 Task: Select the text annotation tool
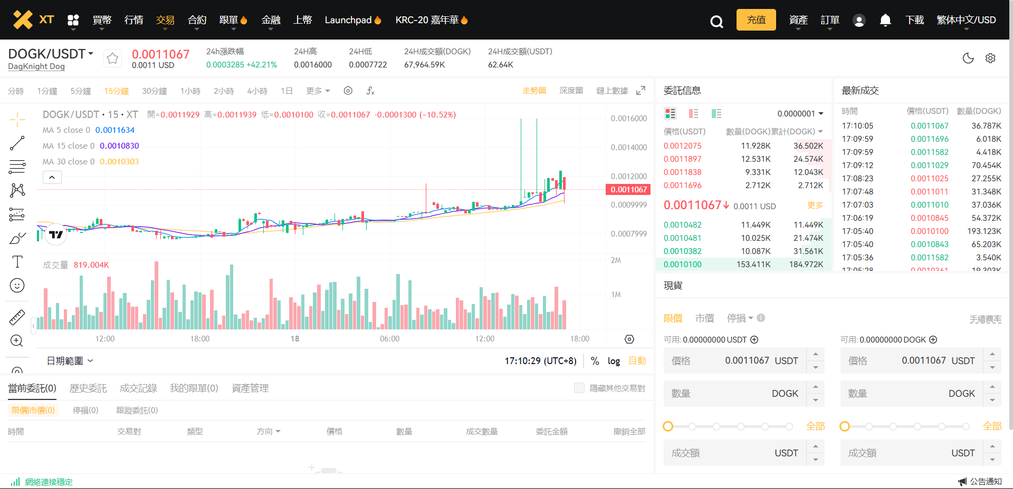click(17, 261)
